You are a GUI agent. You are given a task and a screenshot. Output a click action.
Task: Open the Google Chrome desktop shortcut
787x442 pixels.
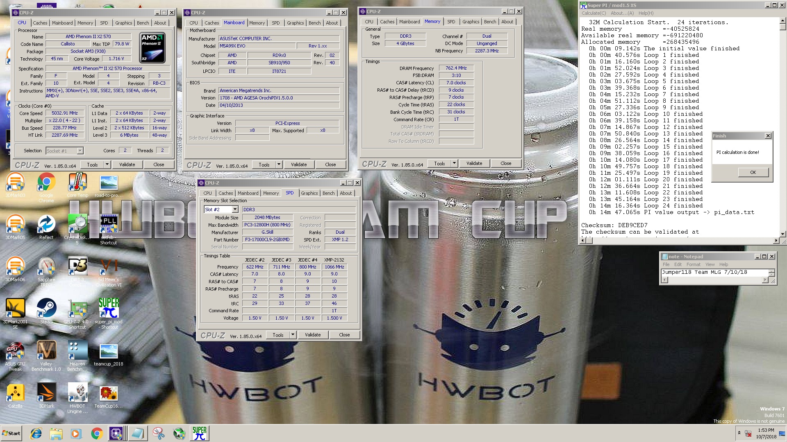pyautogui.click(x=46, y=187)
